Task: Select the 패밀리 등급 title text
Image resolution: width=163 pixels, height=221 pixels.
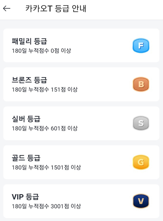Action: click(30, 41)
